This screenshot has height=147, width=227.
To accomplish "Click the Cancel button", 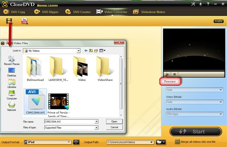I will (x=114, y=127).
